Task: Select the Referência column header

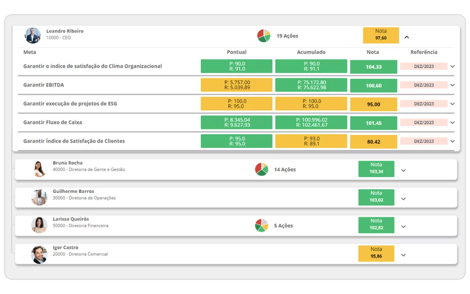Action: point(424,52)
